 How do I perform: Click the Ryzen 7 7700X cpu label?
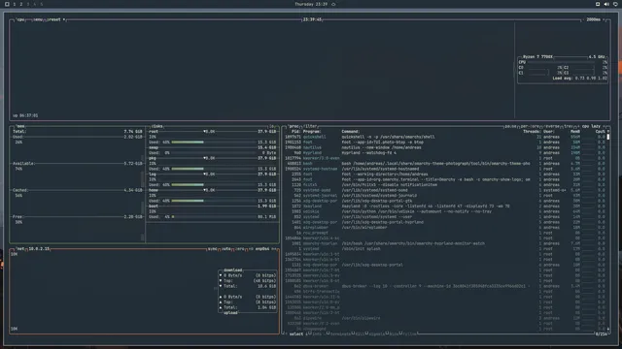(537, 57)
